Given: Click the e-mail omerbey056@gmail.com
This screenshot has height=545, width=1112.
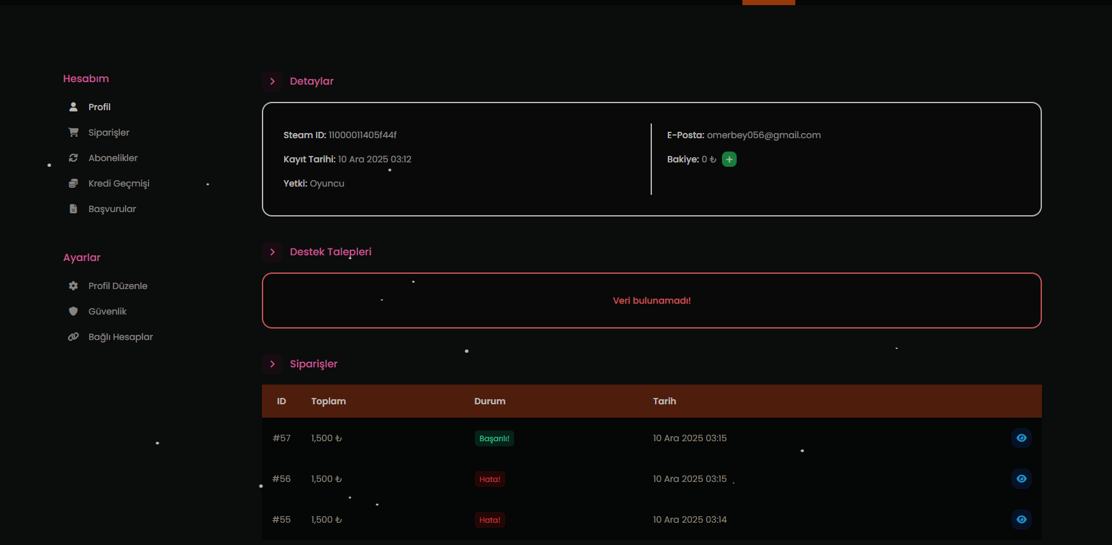Looking at the screenshot, I should (764, 135).
